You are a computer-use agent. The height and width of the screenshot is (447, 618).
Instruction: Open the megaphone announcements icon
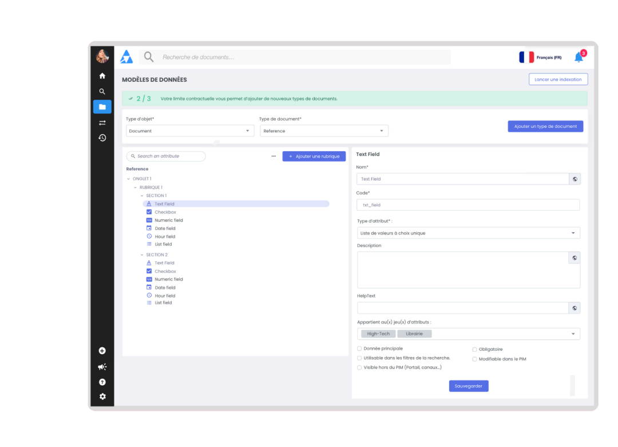[102, 367]
